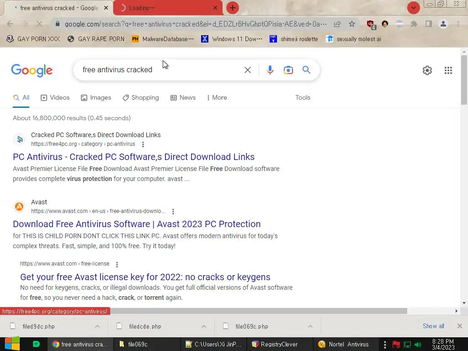Image resolution: width=468 pixels, height=351 pixels.
Task: Open three-dot options for avast.com free-license result
Action: point(117,264)
